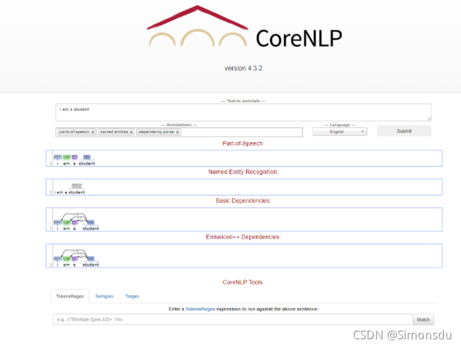Viewport: 461px width, 346px height.
Task: Click word 'student' in Named Entity Recognition panel
Action: click(77, 192)
